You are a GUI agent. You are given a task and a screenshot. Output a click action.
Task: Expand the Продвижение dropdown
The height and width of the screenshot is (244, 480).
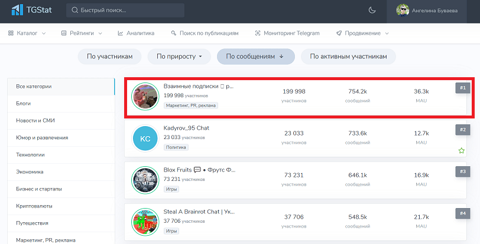362,34
